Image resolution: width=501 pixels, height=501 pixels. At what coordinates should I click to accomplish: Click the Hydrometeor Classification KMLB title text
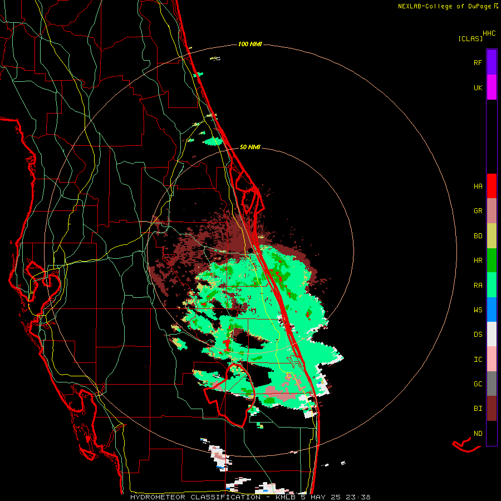coord(250,497)
